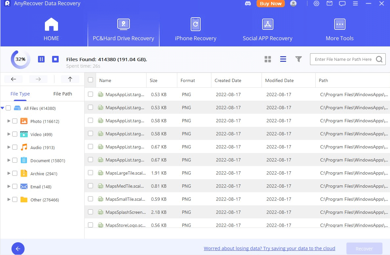The width and height of the screenshot is (390, 255).
Task: Open the file filter funnel
Action: (x=298, y=59)
